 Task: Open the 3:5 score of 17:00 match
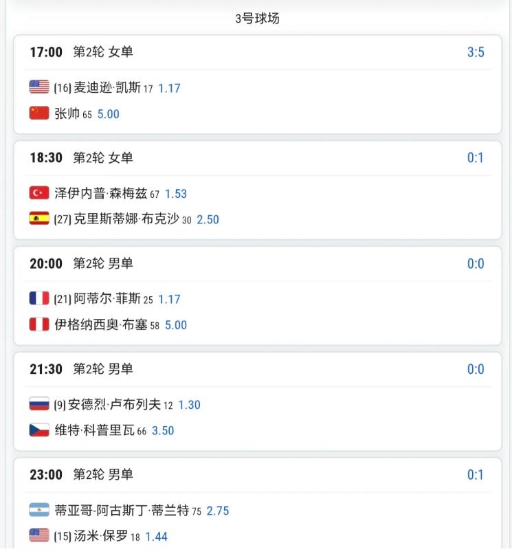click(x=476, y=52)
